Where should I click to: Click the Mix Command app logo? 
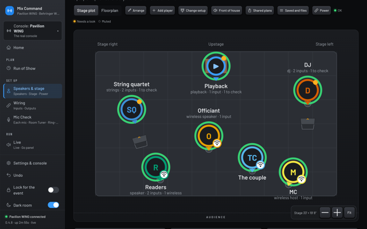click(10, 10)
